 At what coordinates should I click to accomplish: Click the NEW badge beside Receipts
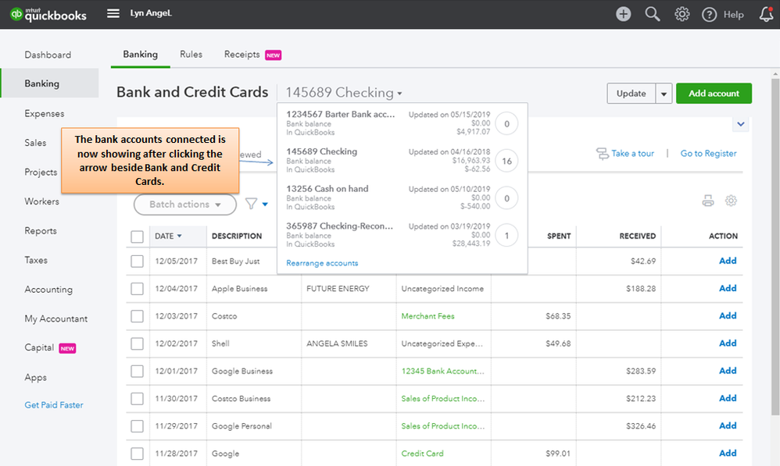coord(273,55)
